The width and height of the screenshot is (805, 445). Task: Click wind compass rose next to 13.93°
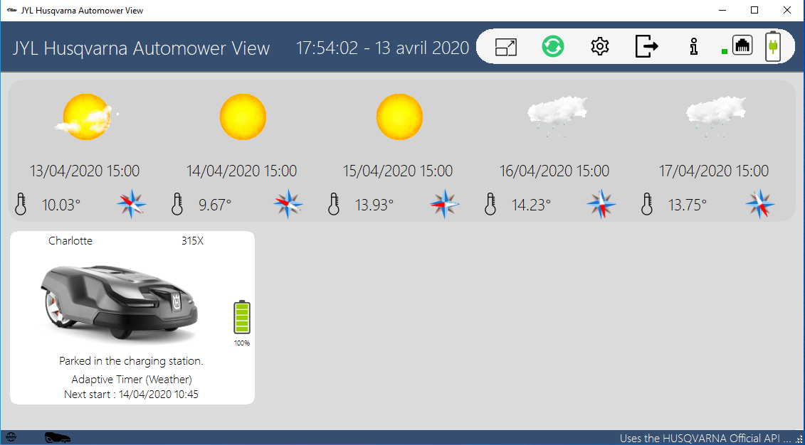coord(445,204)
